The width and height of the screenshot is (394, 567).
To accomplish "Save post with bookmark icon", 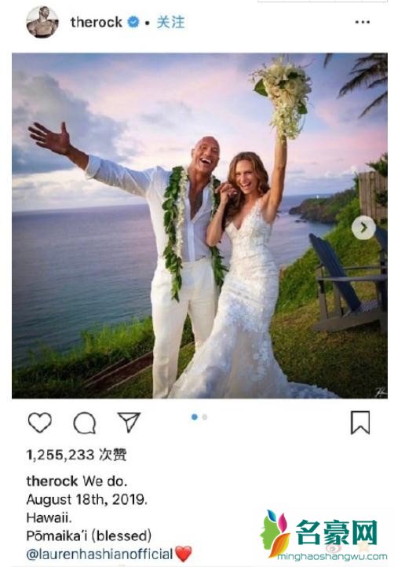I will (360, 423).
